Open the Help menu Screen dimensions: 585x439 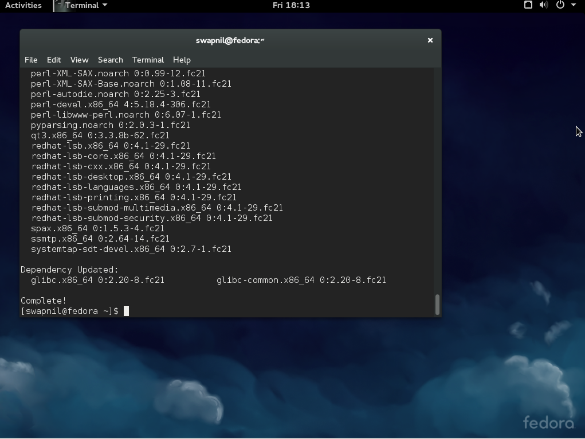click(x=181, y=60)
